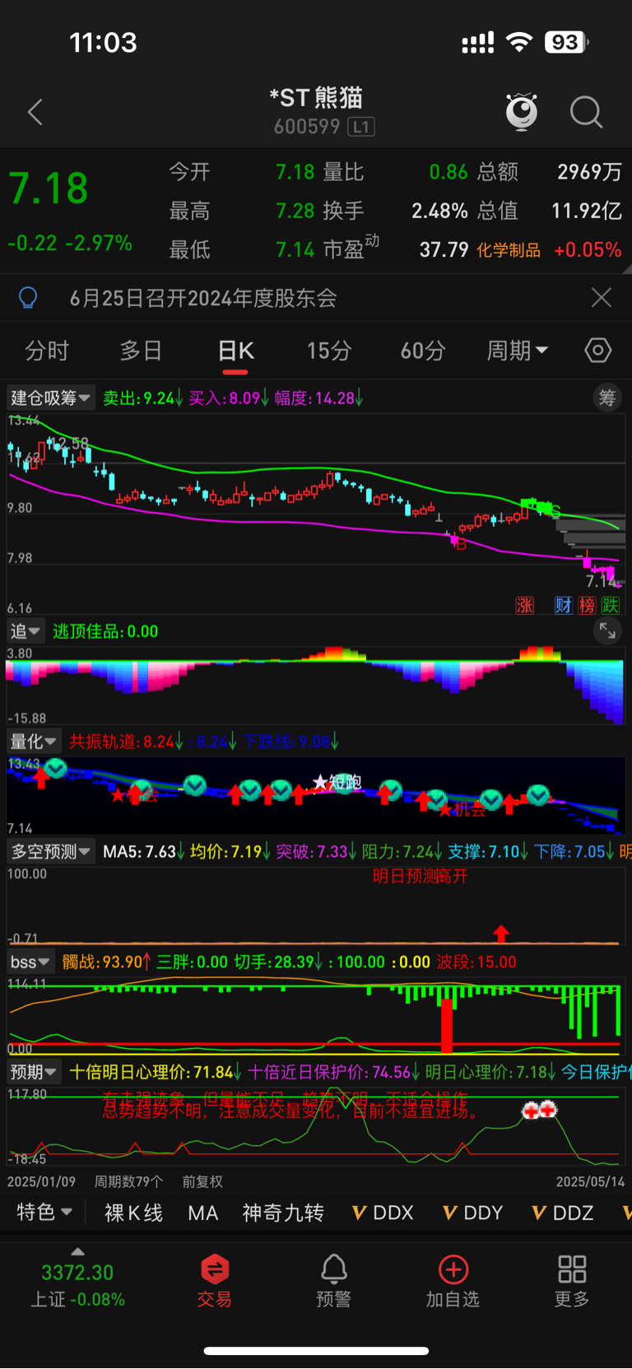Image resolution: width=632 pixels, height=1369 pixels.
Task: Toggle 神奇九转 indicator
Action: tap(283, 1213)
